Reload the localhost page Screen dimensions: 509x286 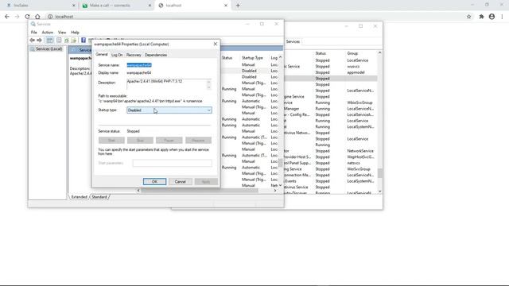pyautogui.click(x=27, y=17)
